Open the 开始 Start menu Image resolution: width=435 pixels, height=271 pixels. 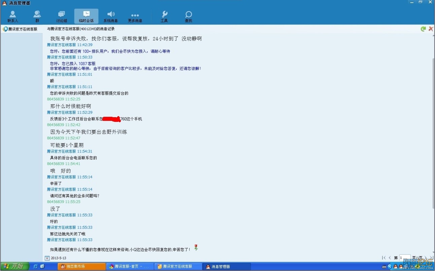[x=13, y=266]
